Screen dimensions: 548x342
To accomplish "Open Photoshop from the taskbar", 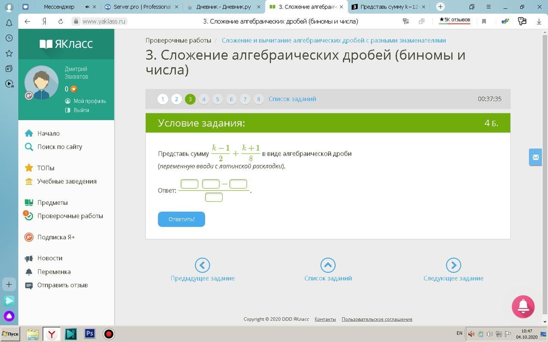I will pyautogui.click(x=89, y=333).
